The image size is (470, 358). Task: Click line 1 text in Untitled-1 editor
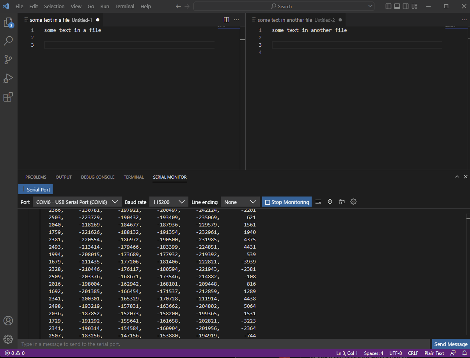tap(73, 30)
